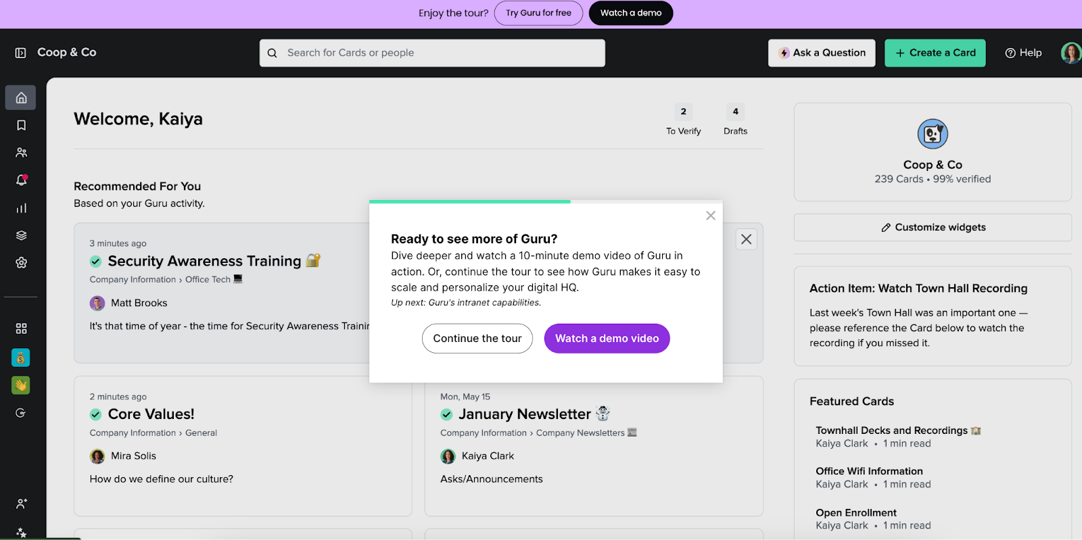
Task: Open the People icon in the sidebar
Action: [x=21, y=153]
